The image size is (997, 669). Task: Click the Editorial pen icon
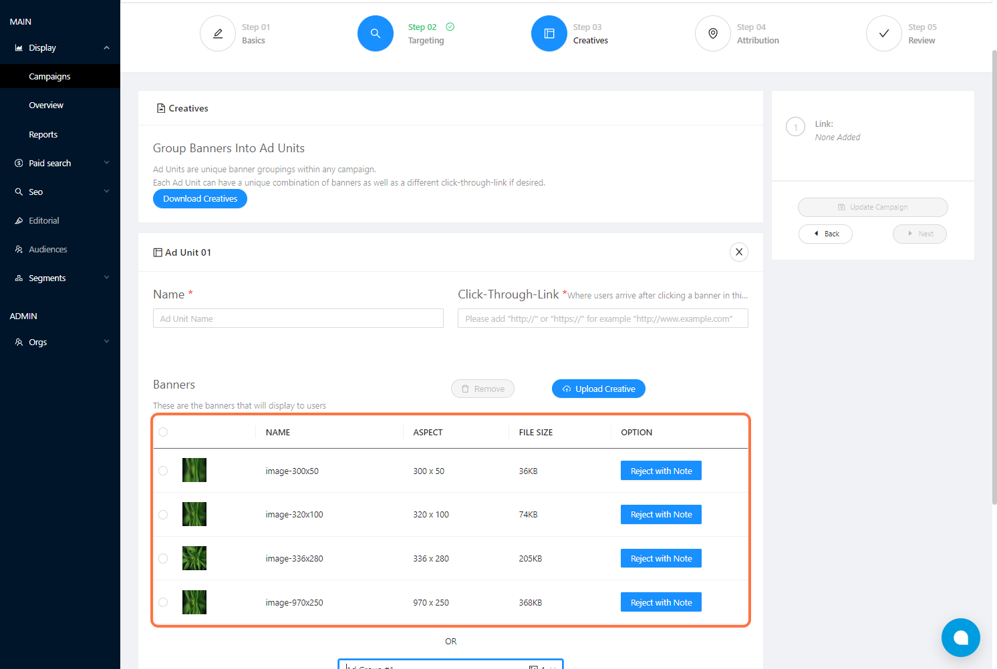click(19, 221)
